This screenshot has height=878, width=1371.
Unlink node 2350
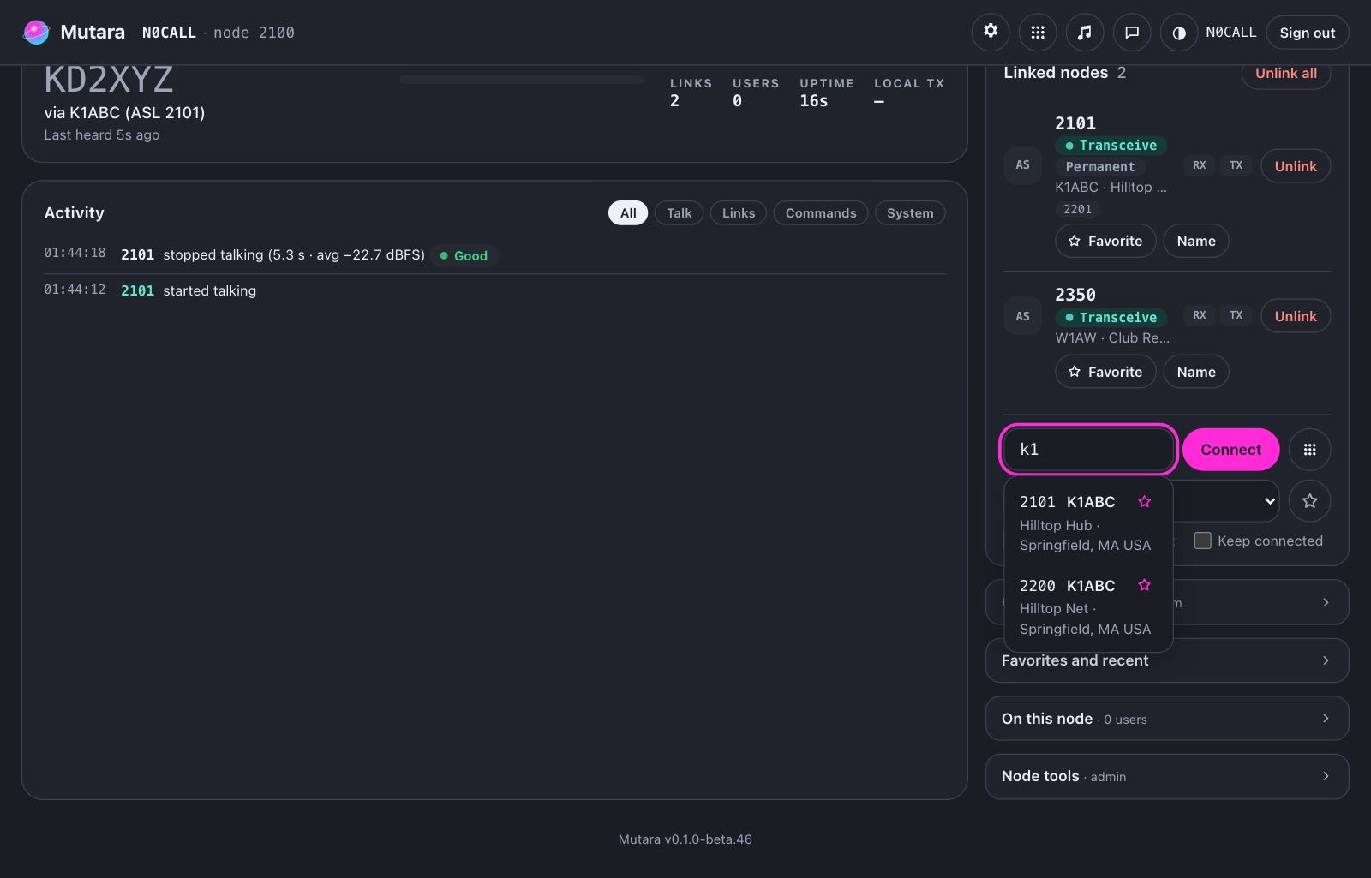click(1296, 316)
